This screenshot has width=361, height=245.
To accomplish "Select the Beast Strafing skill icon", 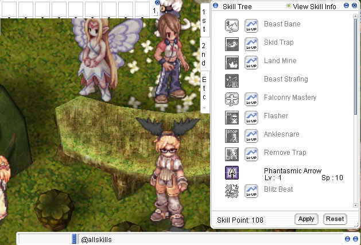I will point(232,81).
